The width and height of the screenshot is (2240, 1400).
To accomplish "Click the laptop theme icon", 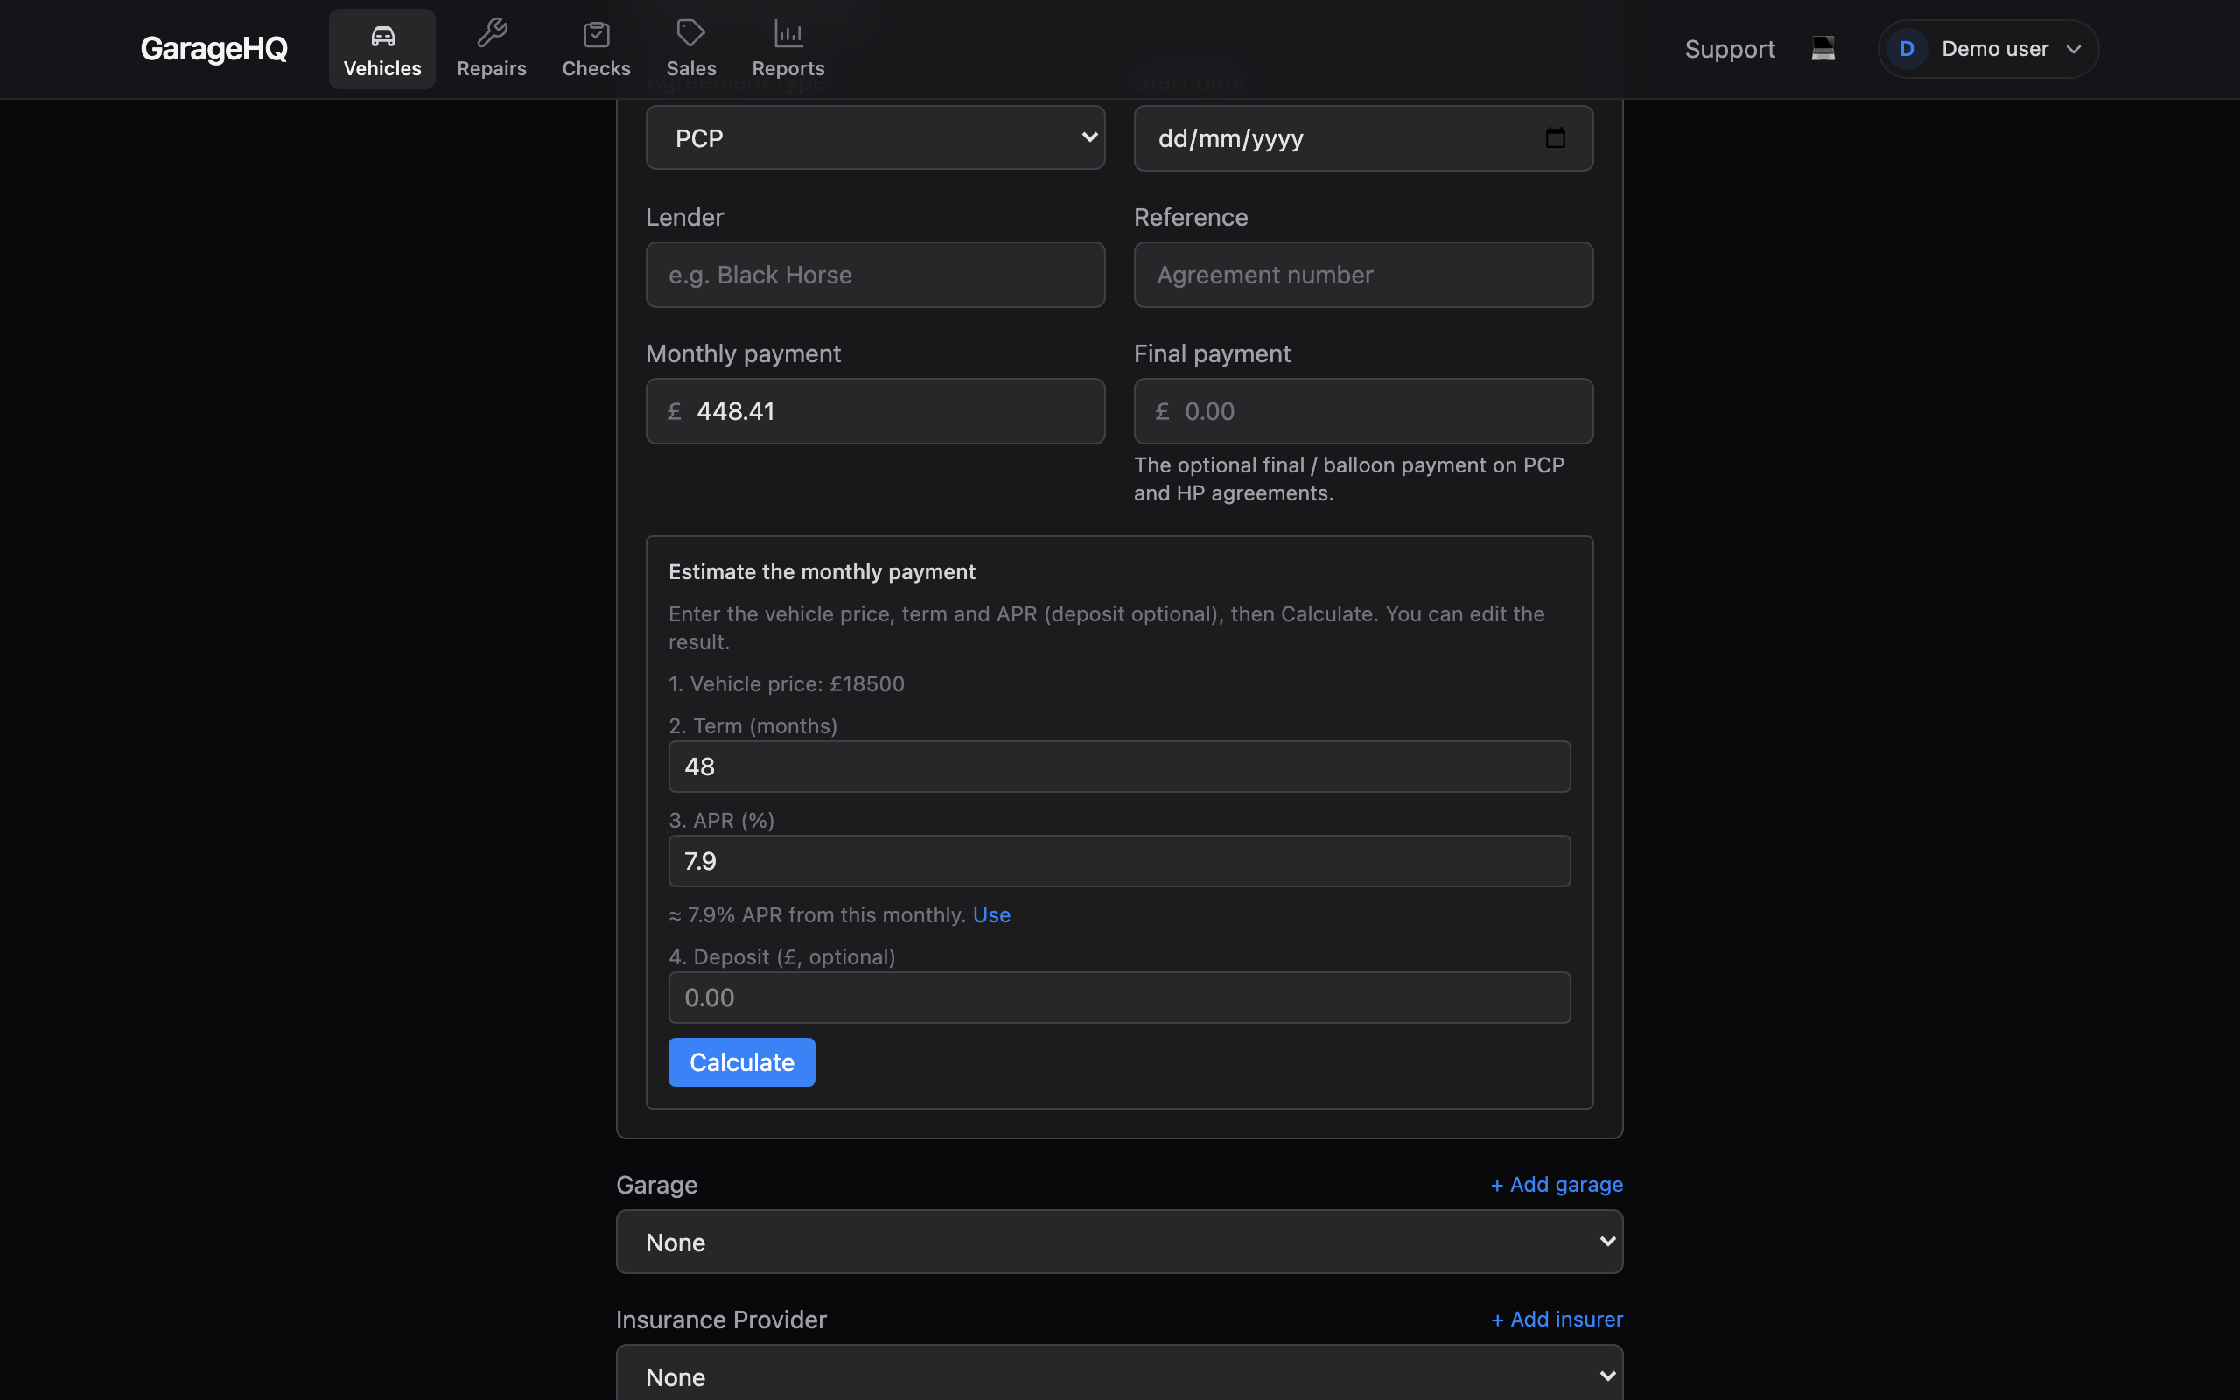I will click(1823, 48).
